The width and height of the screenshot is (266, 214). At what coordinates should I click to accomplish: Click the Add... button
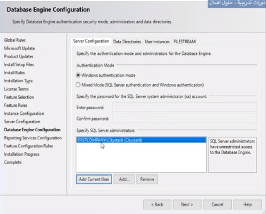124,179
